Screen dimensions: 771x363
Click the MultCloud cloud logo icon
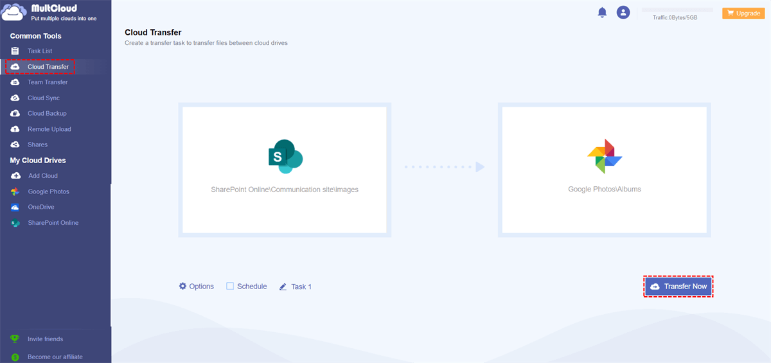pyautogui.click(x=14, y=12)
